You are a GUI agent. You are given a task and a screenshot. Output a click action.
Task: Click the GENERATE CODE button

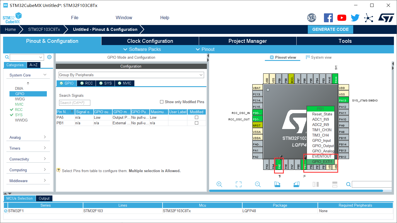tap(330, 29)
